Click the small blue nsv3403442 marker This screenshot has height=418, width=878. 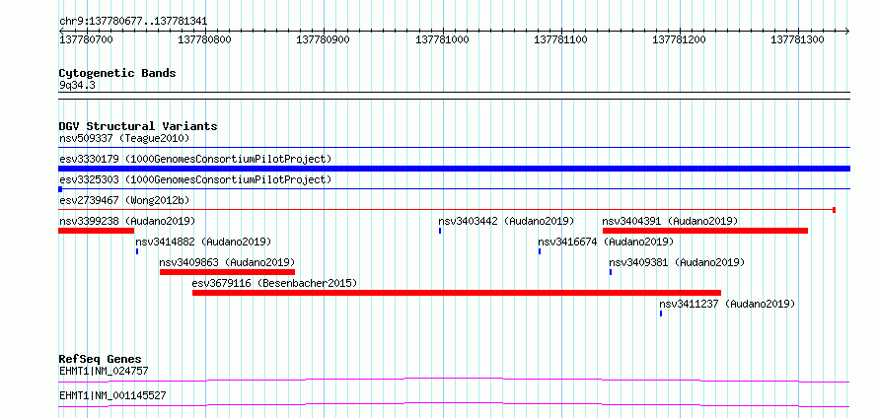click(440, 231)
